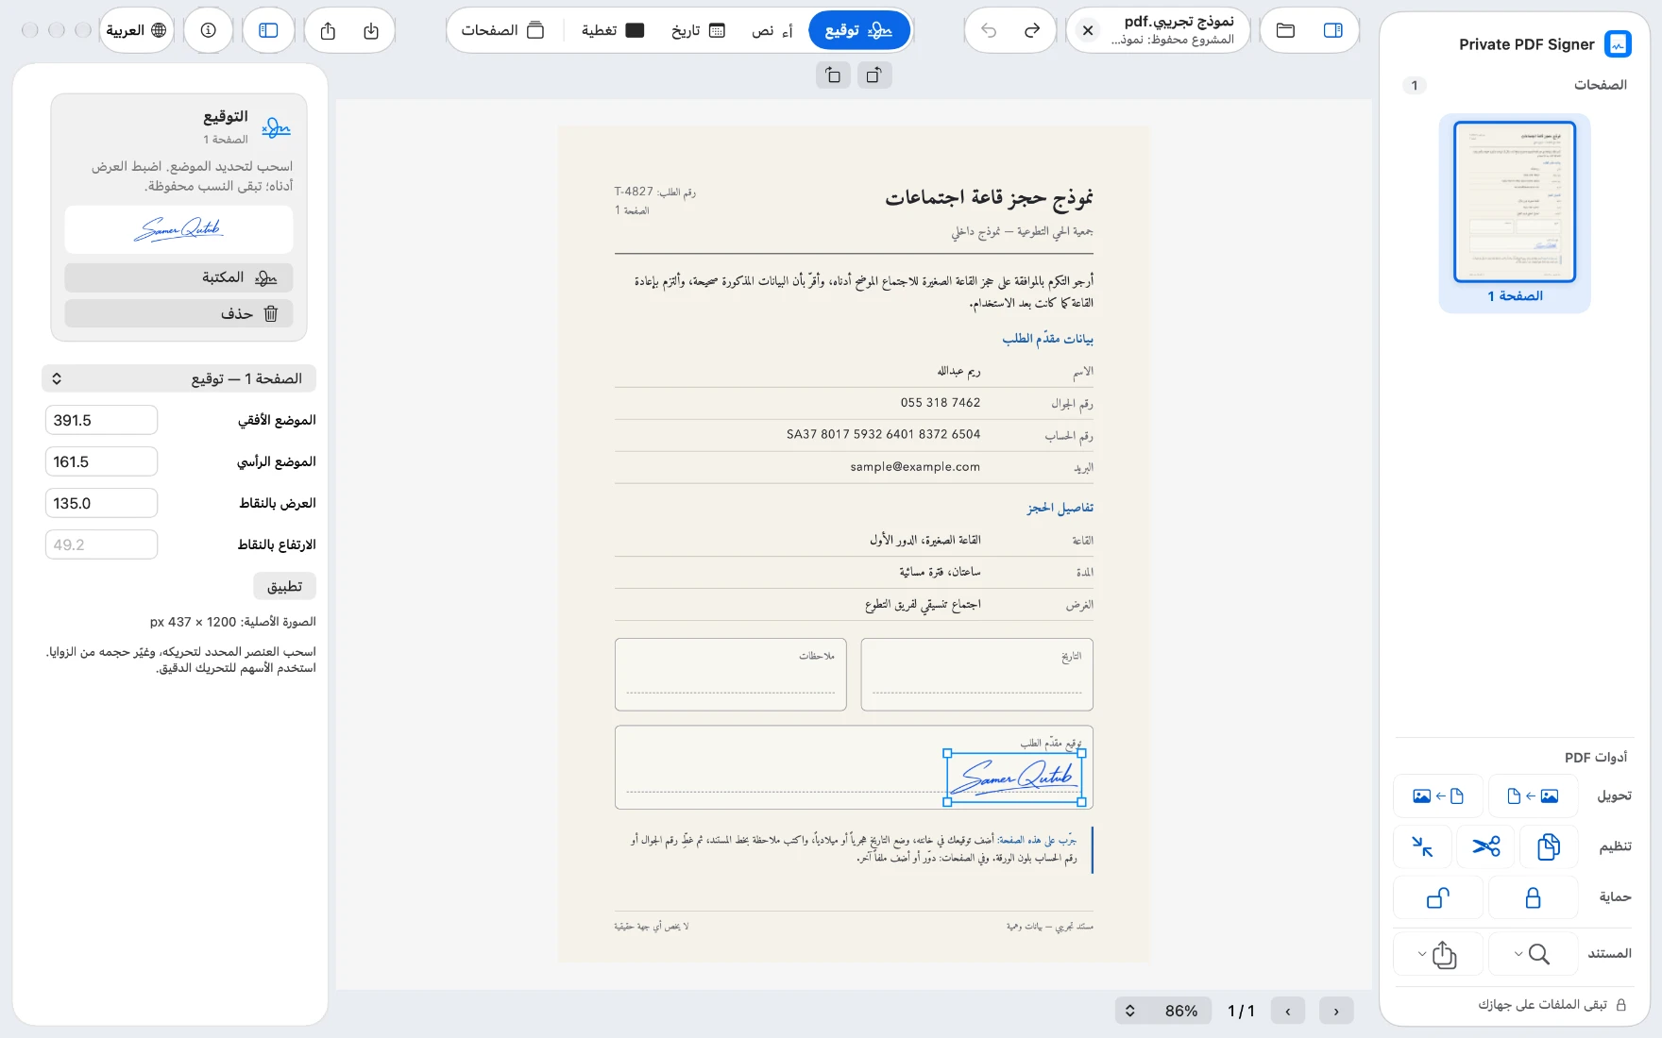Click the العرض بالنقاط 135.0 field
Image resolution: width=1662 pixels, height=1038 pixels.
pyautogui.click(x=101, y=503)
